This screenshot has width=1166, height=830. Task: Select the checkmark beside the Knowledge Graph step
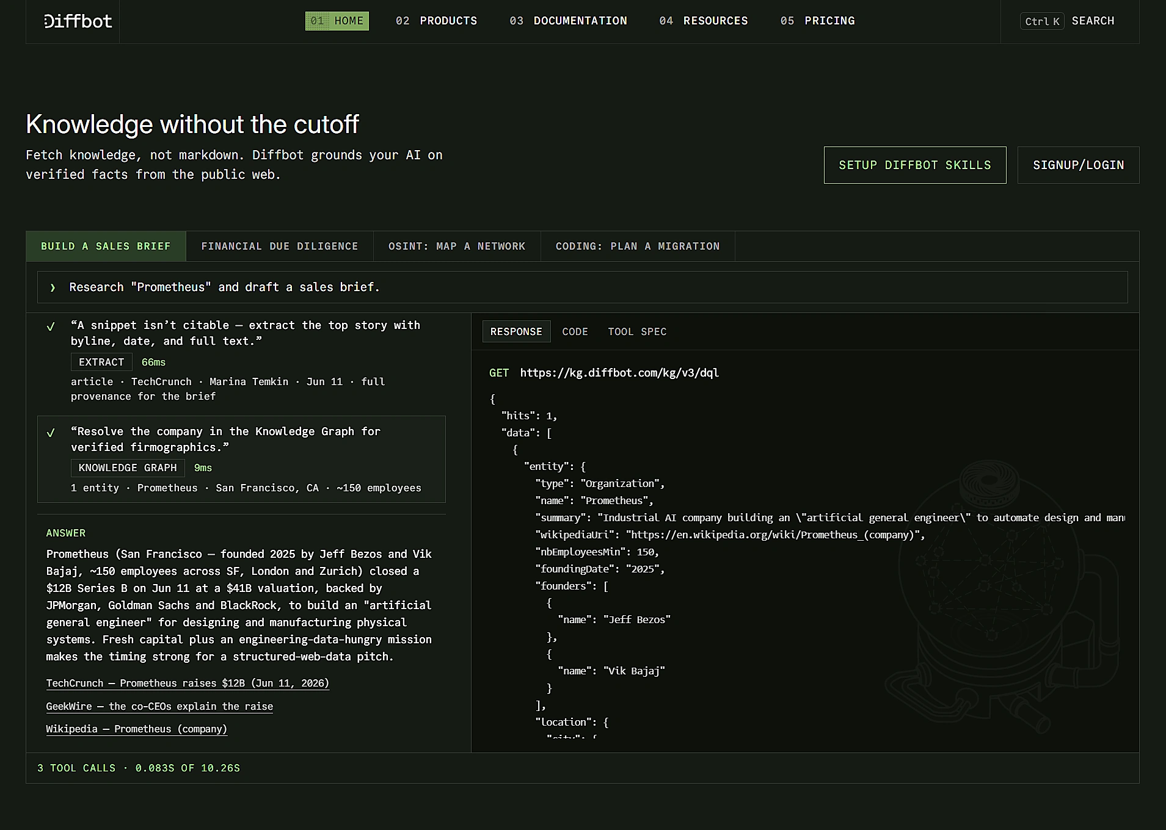pos(51,433)
